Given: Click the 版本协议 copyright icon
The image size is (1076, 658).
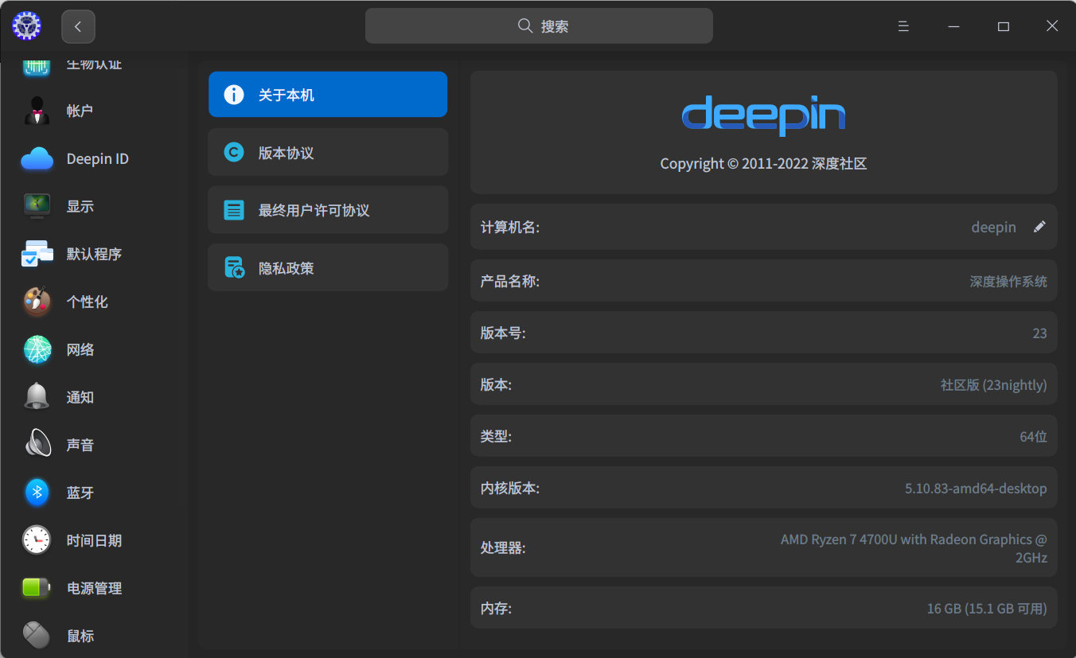Looking at the screenshot, I should coord(234,153).
